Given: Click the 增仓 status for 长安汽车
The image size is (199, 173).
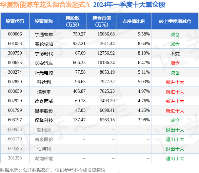Looking at the screenshot, I should [x=175, y=63].
